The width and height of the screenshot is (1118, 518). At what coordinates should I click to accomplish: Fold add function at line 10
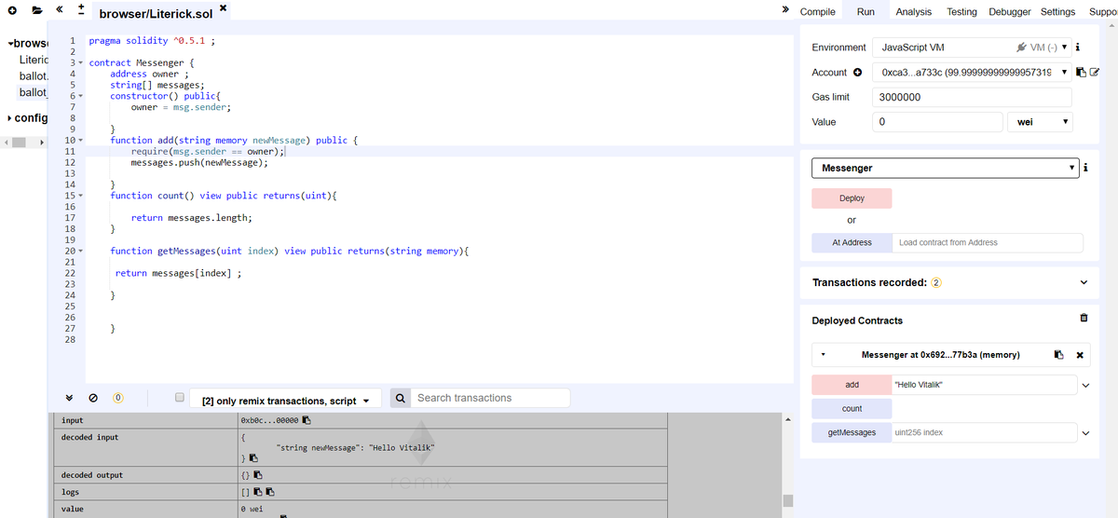81,140
